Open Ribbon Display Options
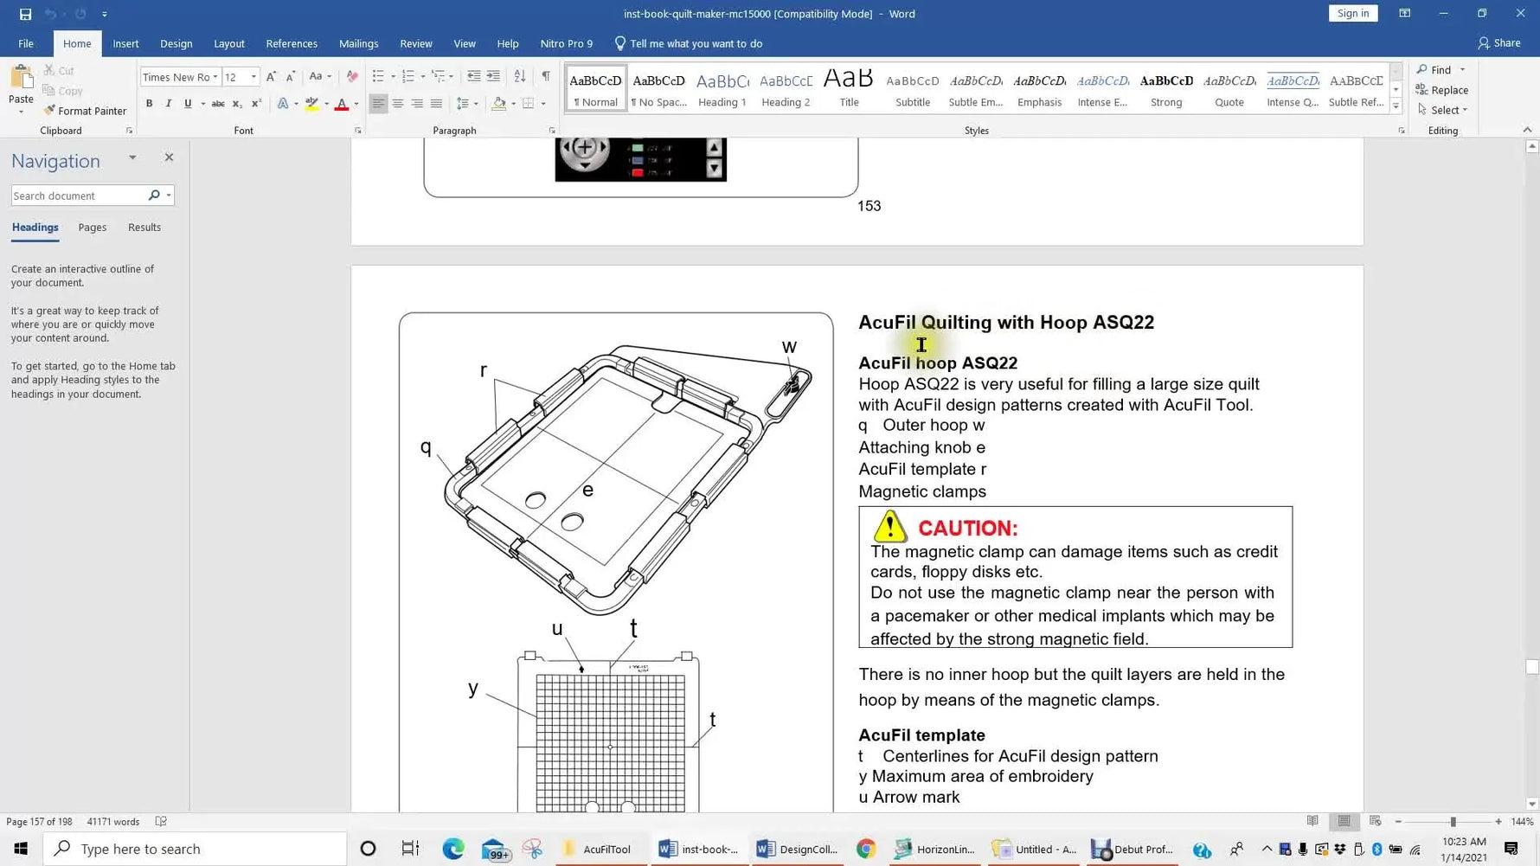The height and width of the screenshot is (866, 1540). coord(1405,14)
